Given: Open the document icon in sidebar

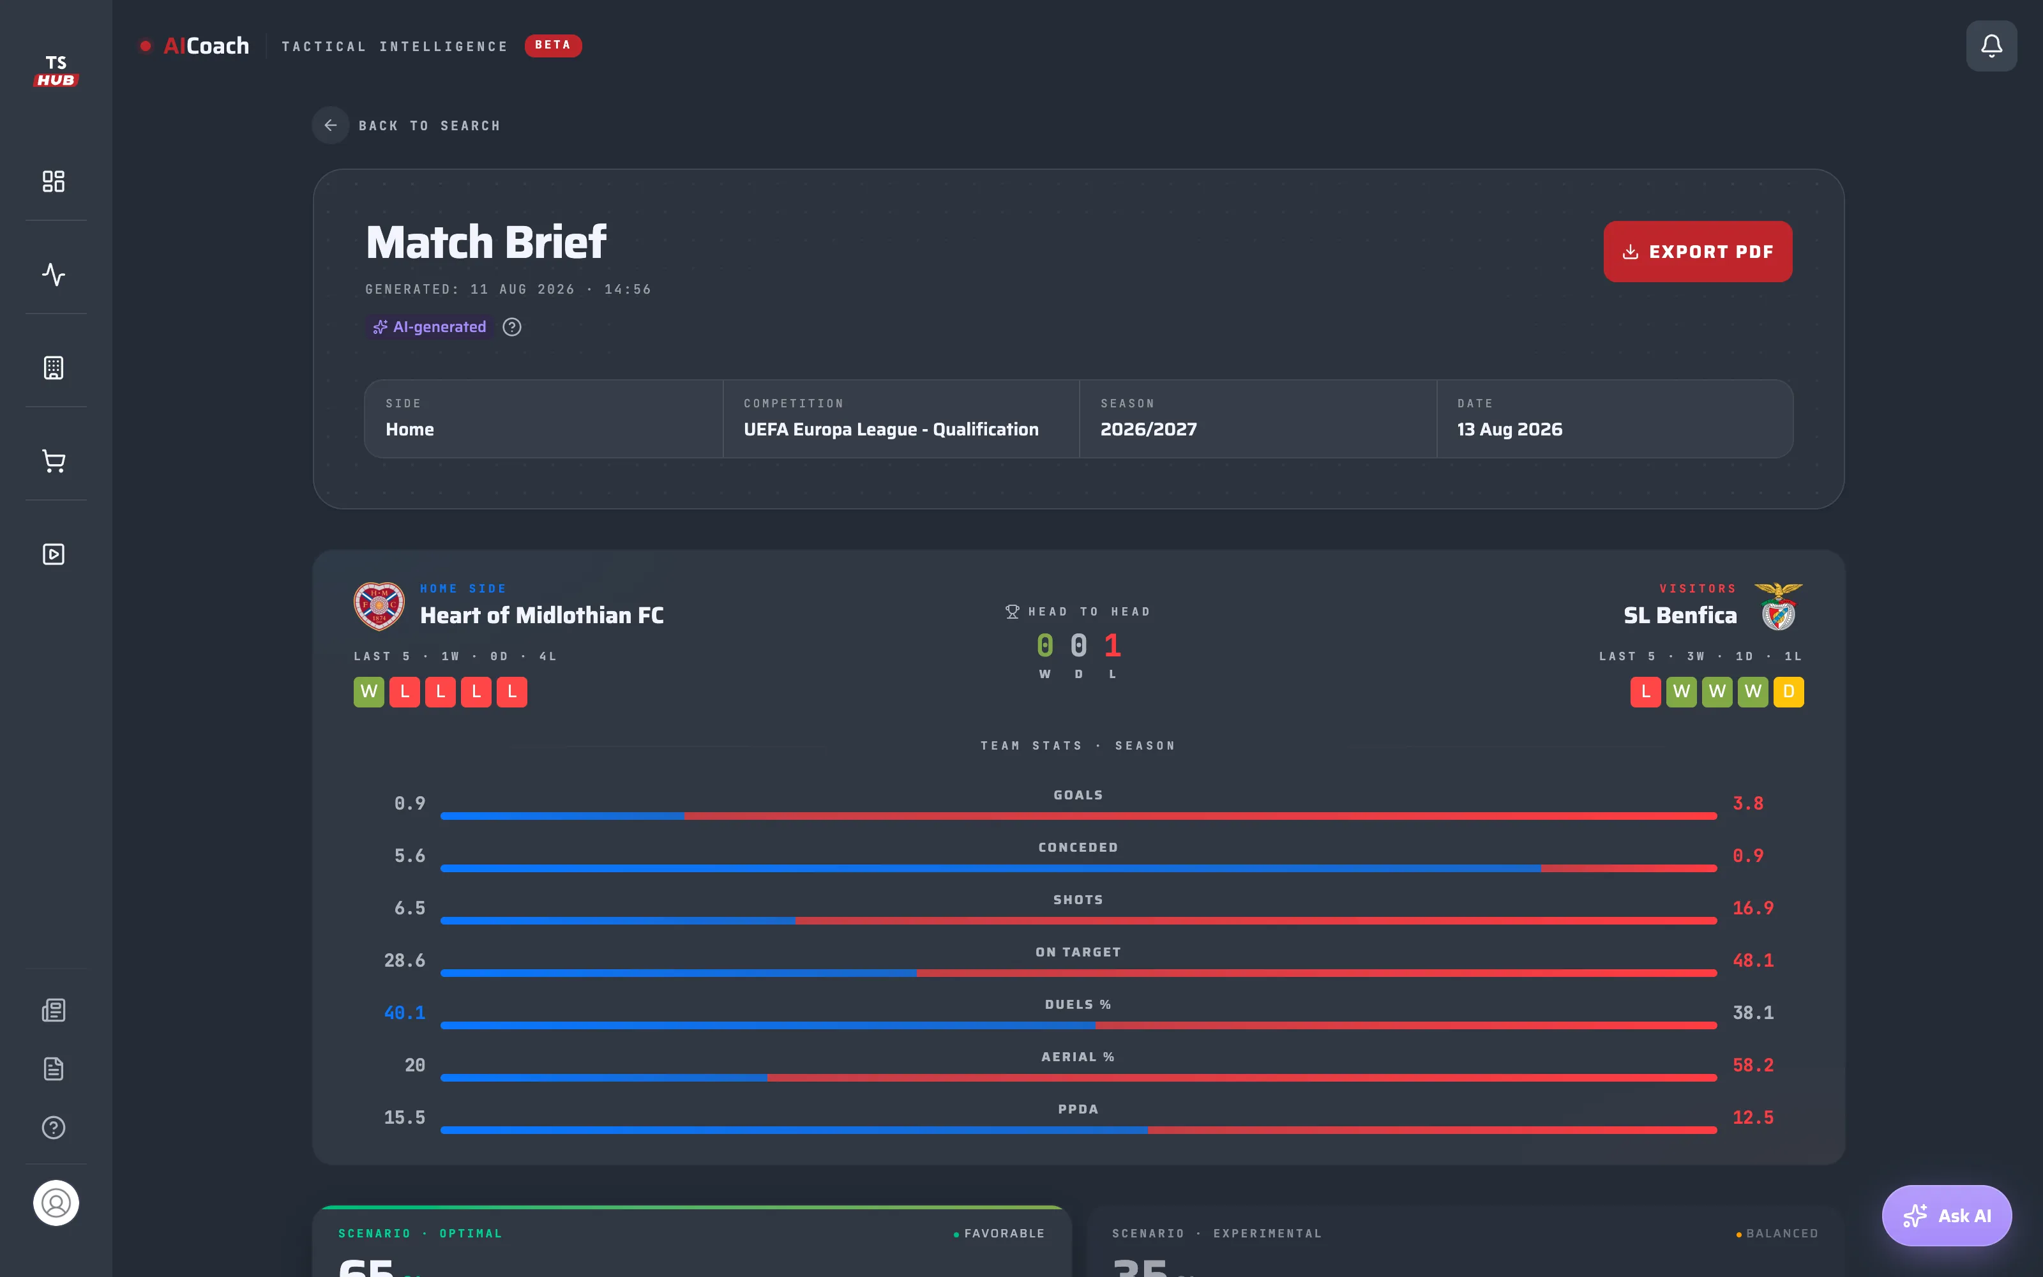Looking at the screenshot, I should 54,1069.
